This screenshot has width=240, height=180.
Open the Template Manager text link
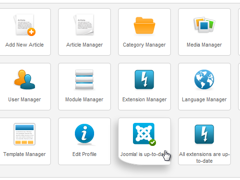pyautogui.click(x=24, y=154)
